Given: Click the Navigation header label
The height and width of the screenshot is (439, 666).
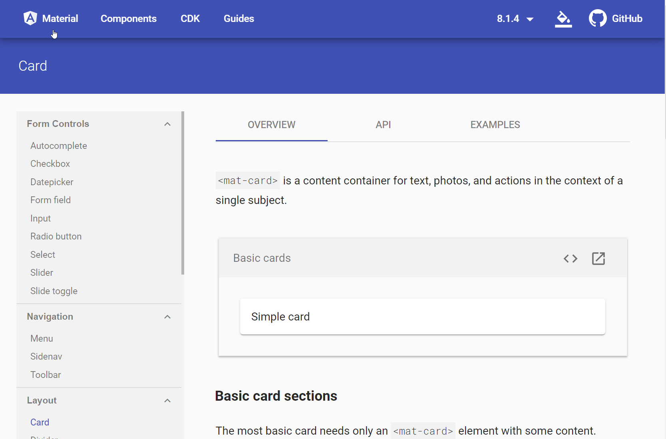Looking at the screenshot, I should pos(50,316).
